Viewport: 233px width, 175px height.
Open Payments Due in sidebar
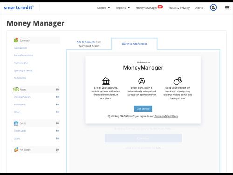pos(21,63)
